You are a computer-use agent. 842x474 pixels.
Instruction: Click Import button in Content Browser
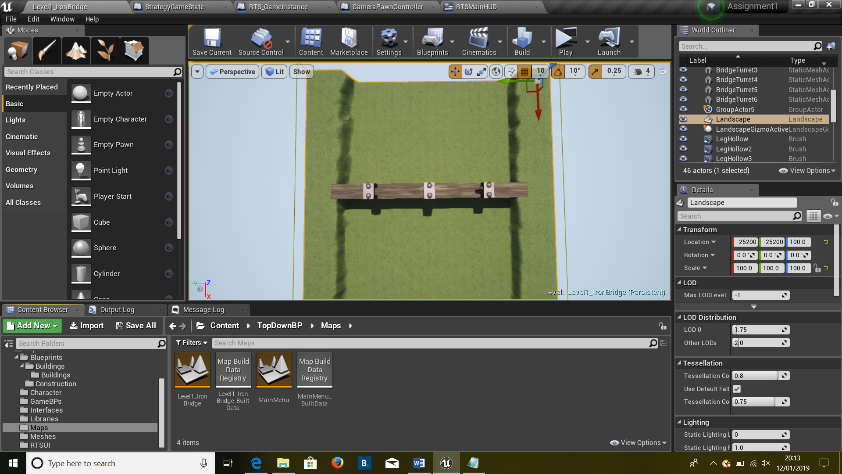coord(86,326)
